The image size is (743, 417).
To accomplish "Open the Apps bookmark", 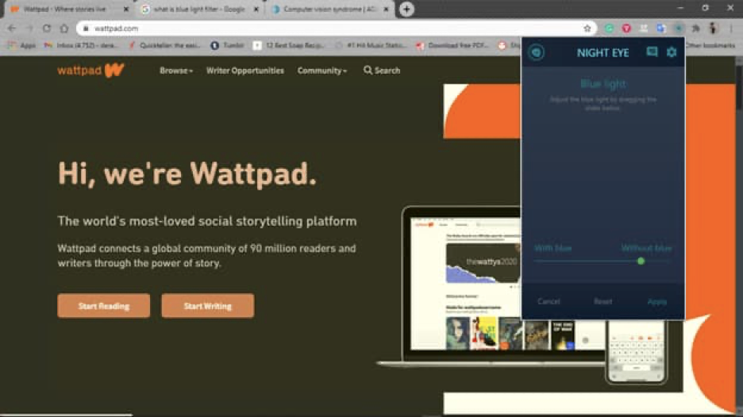I will pyautogui.click(x=21, y=45).
